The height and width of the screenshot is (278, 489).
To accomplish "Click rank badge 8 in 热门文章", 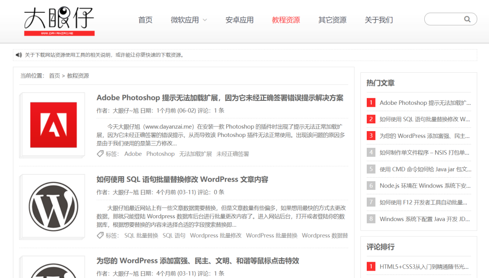I will [x=371, y=219].
